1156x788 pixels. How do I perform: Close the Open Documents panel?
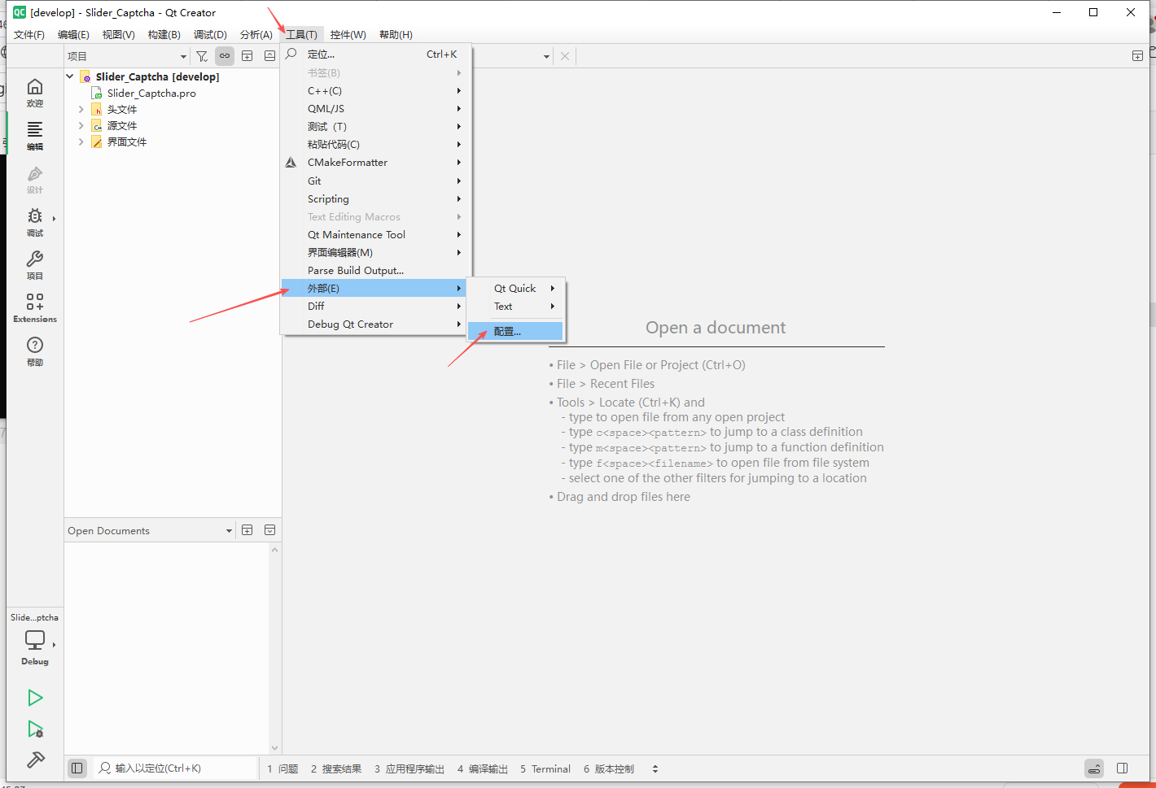[269, 530]
